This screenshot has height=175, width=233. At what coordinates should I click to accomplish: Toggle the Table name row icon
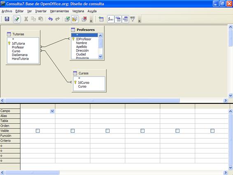click(118, 19)
